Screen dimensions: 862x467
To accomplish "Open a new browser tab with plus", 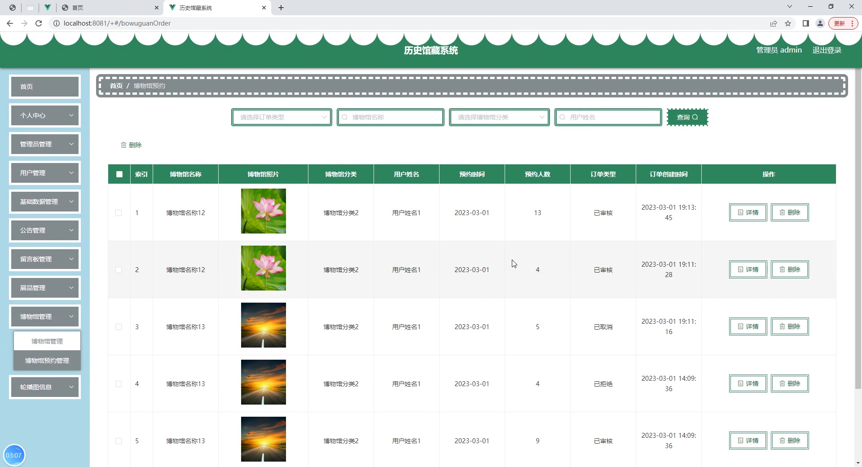I will [x=281, y=8].
